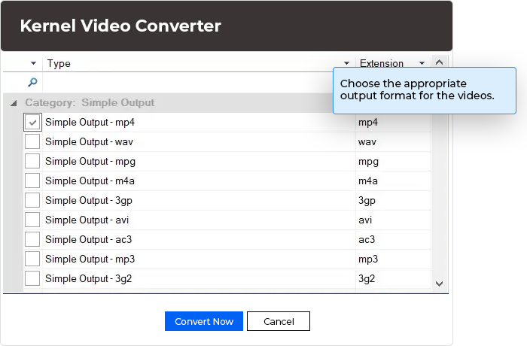The width and height of the screenshot is (527, 346).
Task: Select the 'Simple Output - m4a' row text
Action: point(90,181)
